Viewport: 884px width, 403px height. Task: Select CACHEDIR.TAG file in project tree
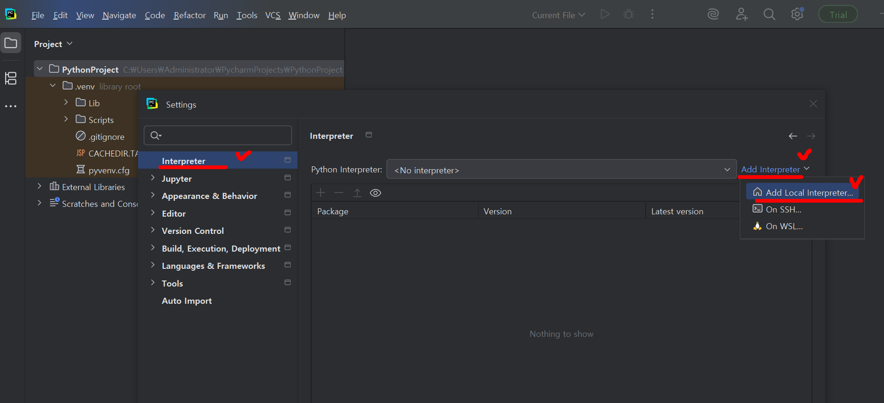tap(113, 153)
